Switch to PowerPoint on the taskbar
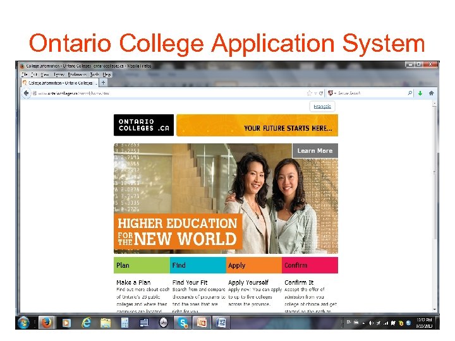Image resolution: width=455 pixels, height=341 pixels. pos(202,323)
